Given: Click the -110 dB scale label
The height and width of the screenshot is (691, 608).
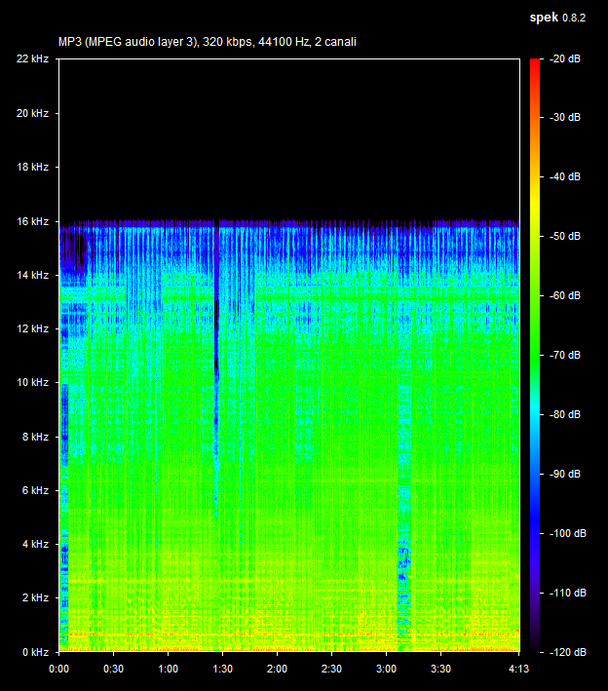Looking at the screenshot, I should tap(568, 593).
